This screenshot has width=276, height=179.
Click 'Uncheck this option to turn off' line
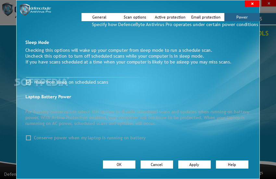115,56
